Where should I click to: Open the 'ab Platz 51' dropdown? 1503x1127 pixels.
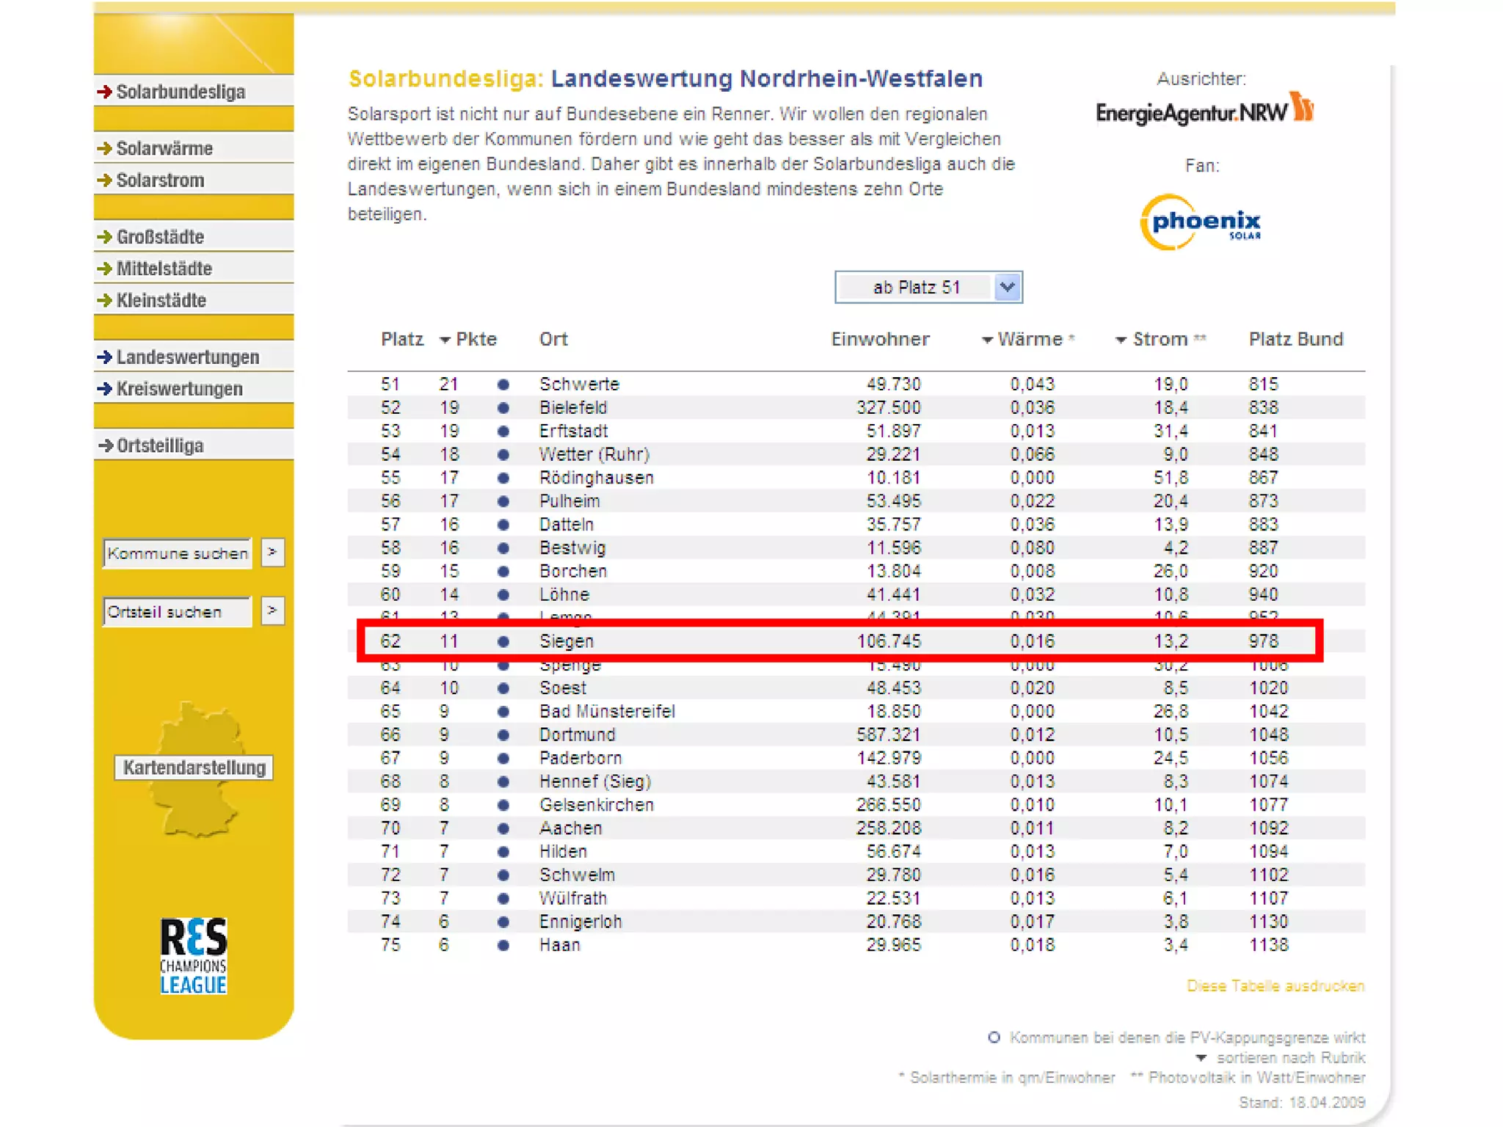pyautogui.click(x=928, y=287)
